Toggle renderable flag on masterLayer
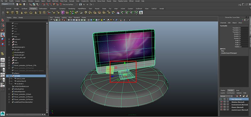Viewport: 251px width, 117px height. coord(222,110)
